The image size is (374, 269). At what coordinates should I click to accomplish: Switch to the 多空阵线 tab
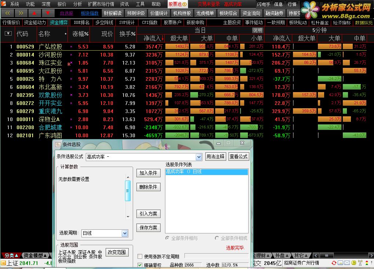click(x=104, y=22)
